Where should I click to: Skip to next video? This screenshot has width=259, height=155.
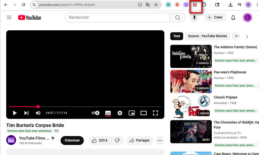27,113
